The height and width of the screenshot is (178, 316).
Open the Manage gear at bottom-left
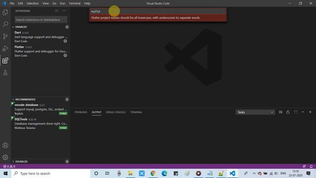[x=5, y=157]
